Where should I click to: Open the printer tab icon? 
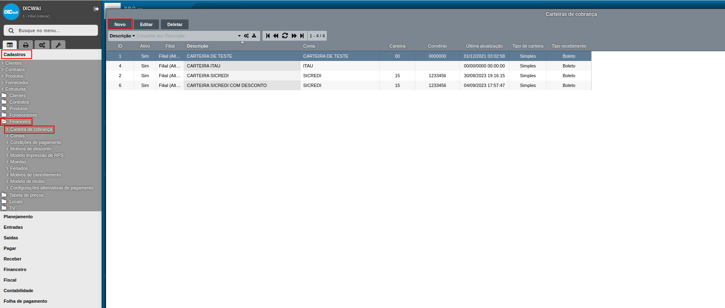pos(26,45)
